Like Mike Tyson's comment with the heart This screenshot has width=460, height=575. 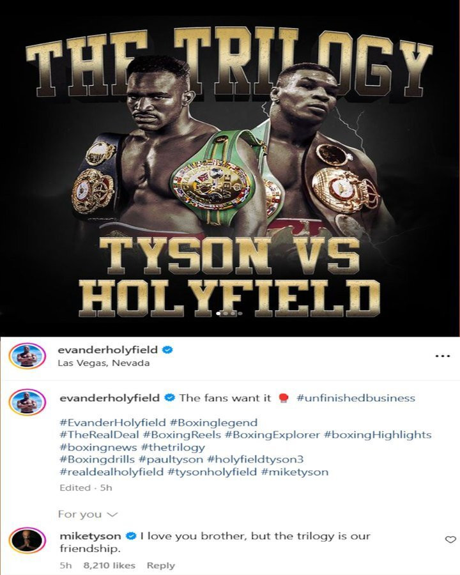pyautogui.click(x=450, y=539)
